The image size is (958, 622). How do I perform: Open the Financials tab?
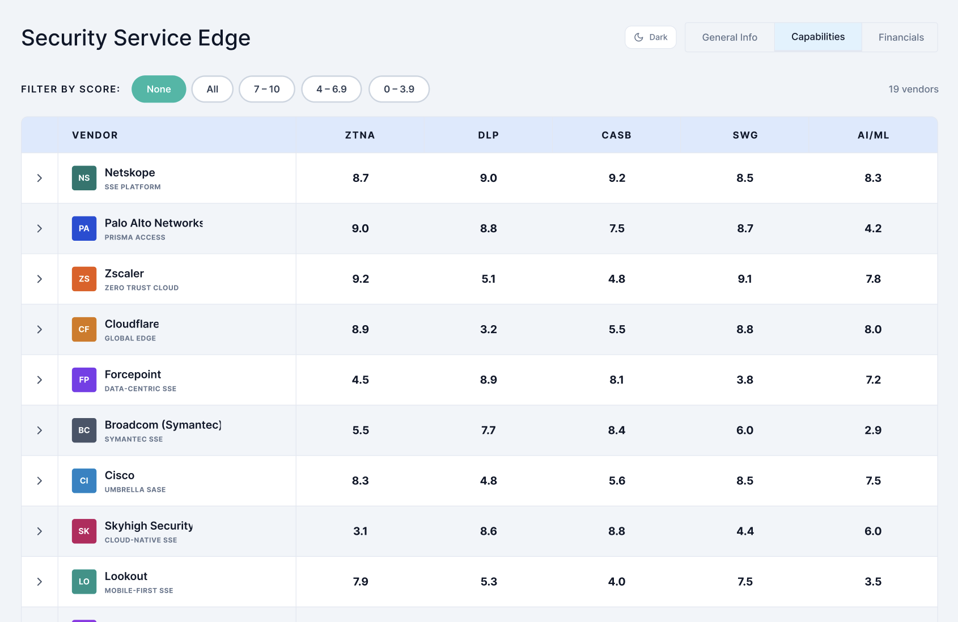point(901,37)
